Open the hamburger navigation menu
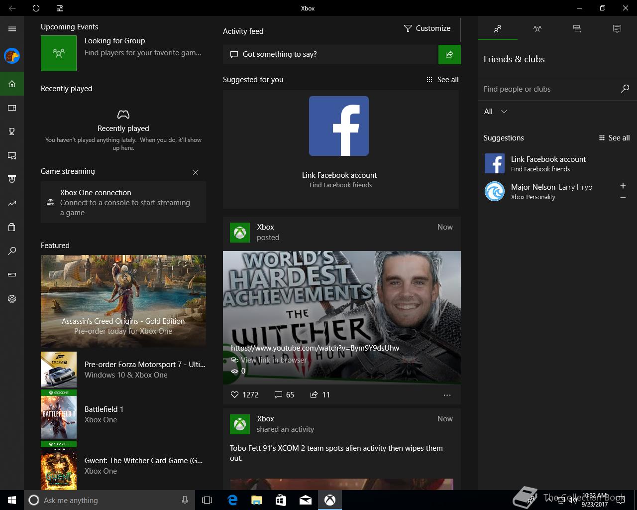The height and width of the screenshot is (510, 637). pos(12,29)
